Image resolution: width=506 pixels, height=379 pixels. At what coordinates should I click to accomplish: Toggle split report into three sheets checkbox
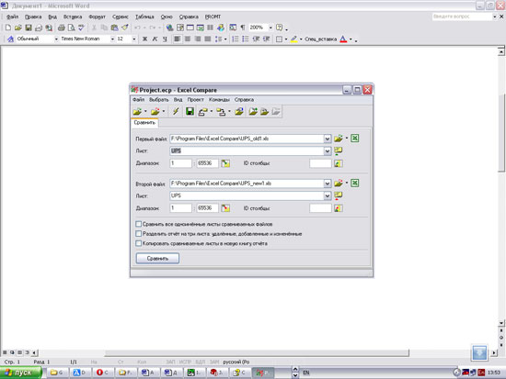click(x=138, y=233)
